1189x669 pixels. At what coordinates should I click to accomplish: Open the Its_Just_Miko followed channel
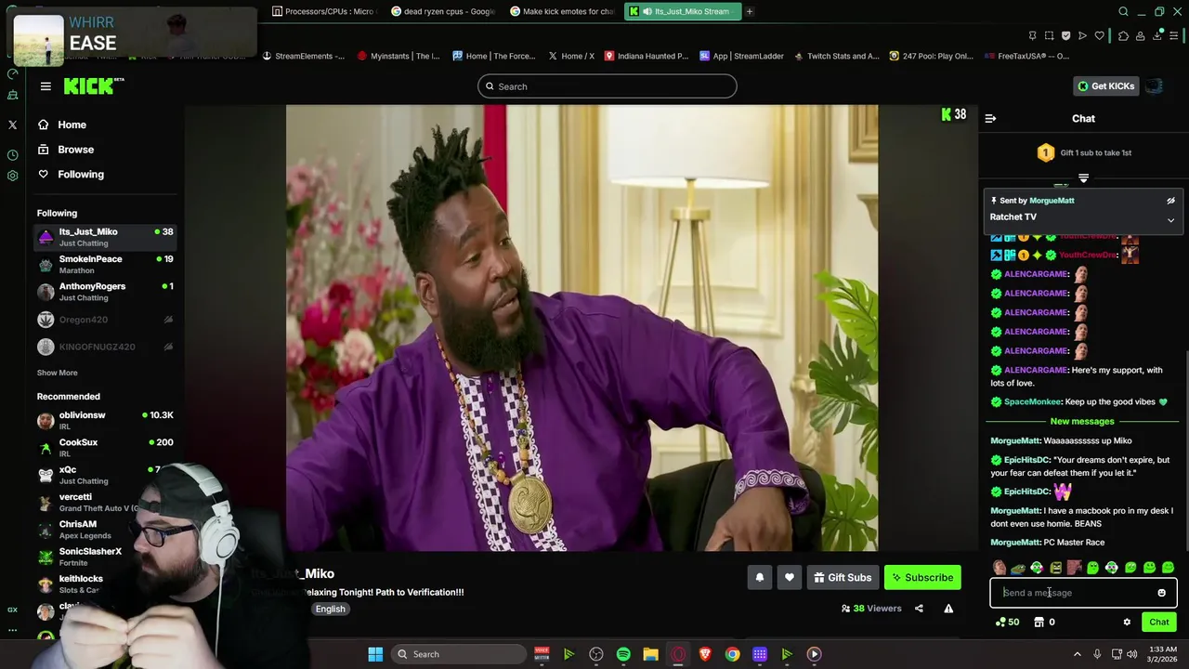click(105, 237)
